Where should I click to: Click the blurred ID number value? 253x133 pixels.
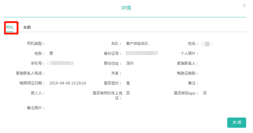click(x=142, y=54)
